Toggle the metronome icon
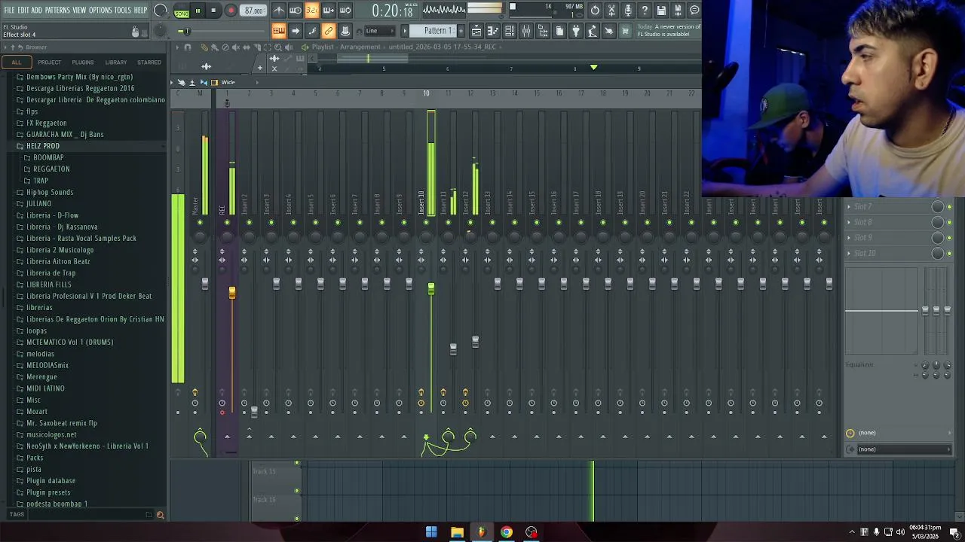965x542 pixels. [x=279, y=11]
